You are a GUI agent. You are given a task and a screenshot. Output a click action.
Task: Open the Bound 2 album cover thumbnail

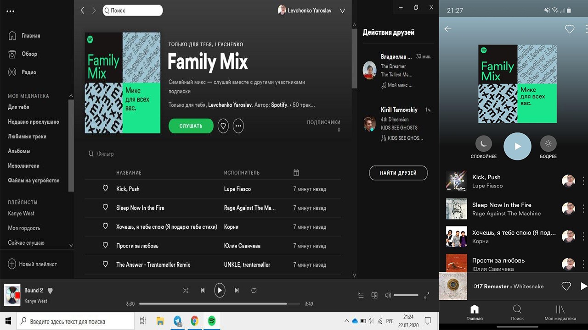[x=12, y=295]
